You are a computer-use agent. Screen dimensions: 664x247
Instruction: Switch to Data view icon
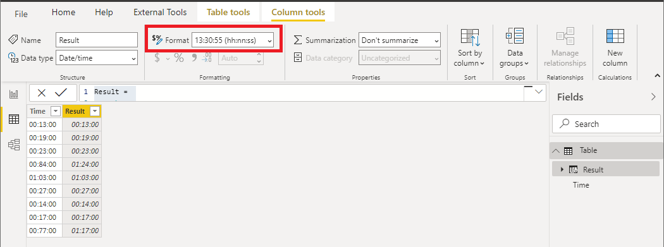pos(14,119)
